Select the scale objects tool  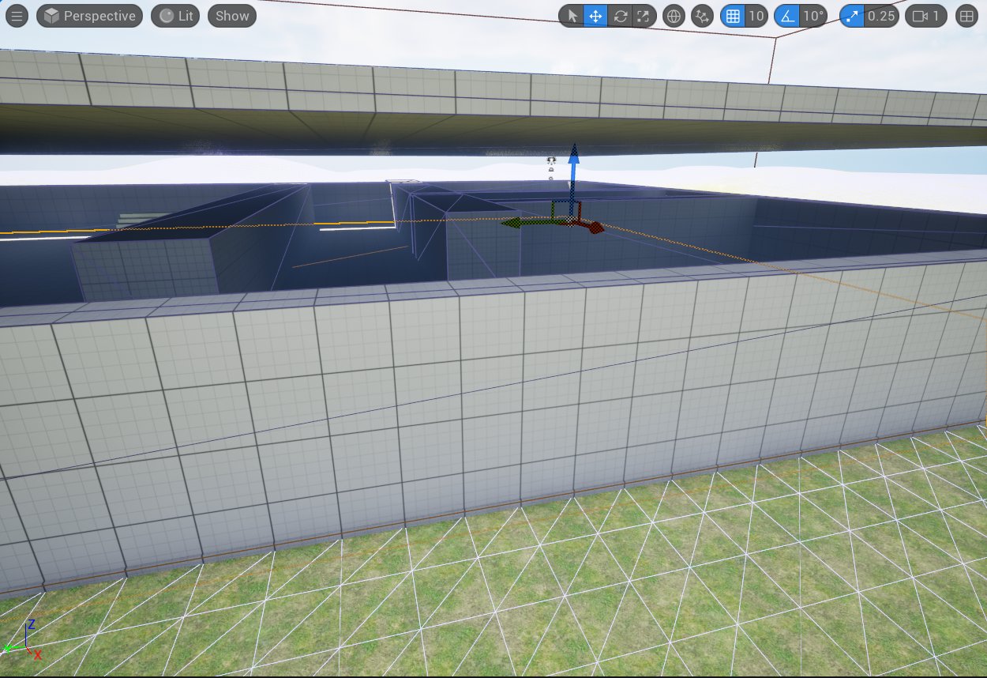pyautogui.click(x=644, y=16)
